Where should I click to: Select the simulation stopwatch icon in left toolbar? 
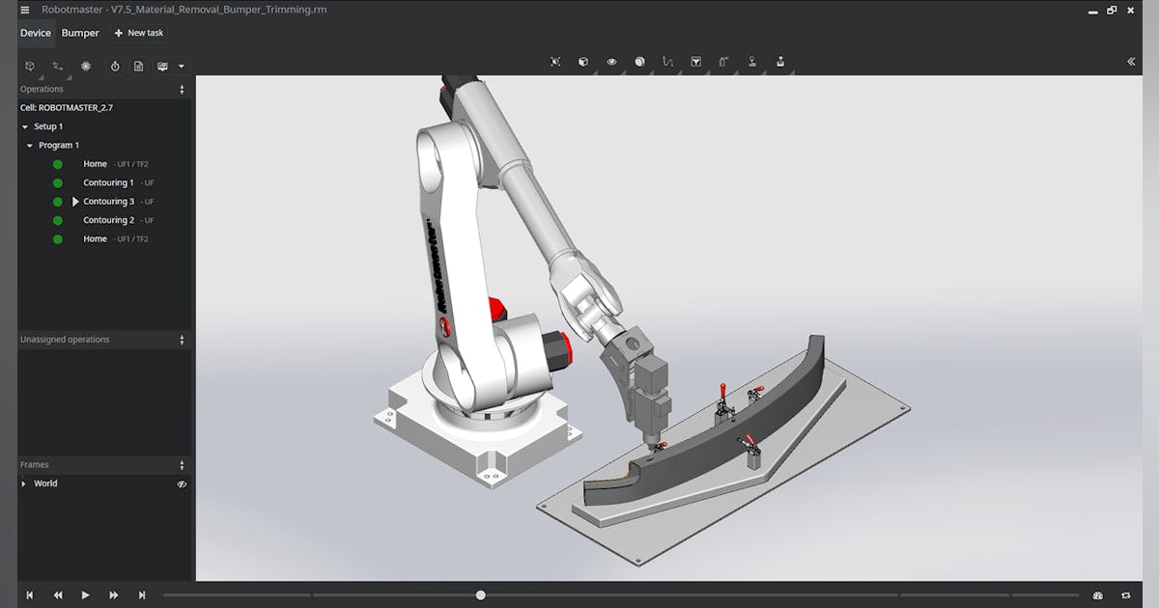(115, 66)
